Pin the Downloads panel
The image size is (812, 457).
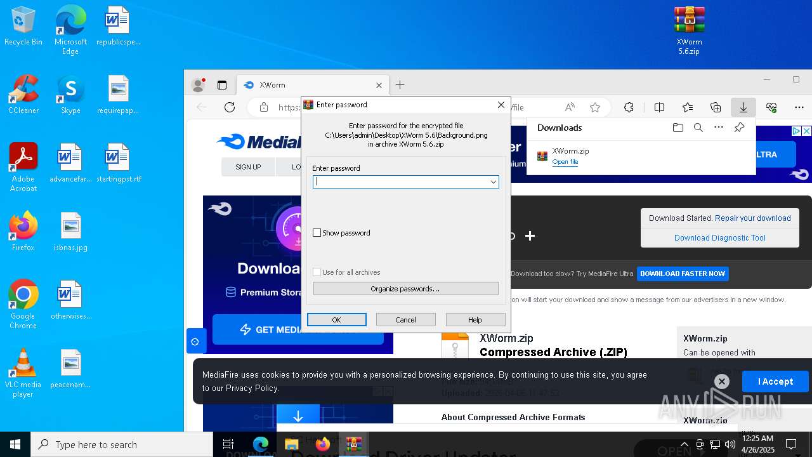(x=739, y=128)
